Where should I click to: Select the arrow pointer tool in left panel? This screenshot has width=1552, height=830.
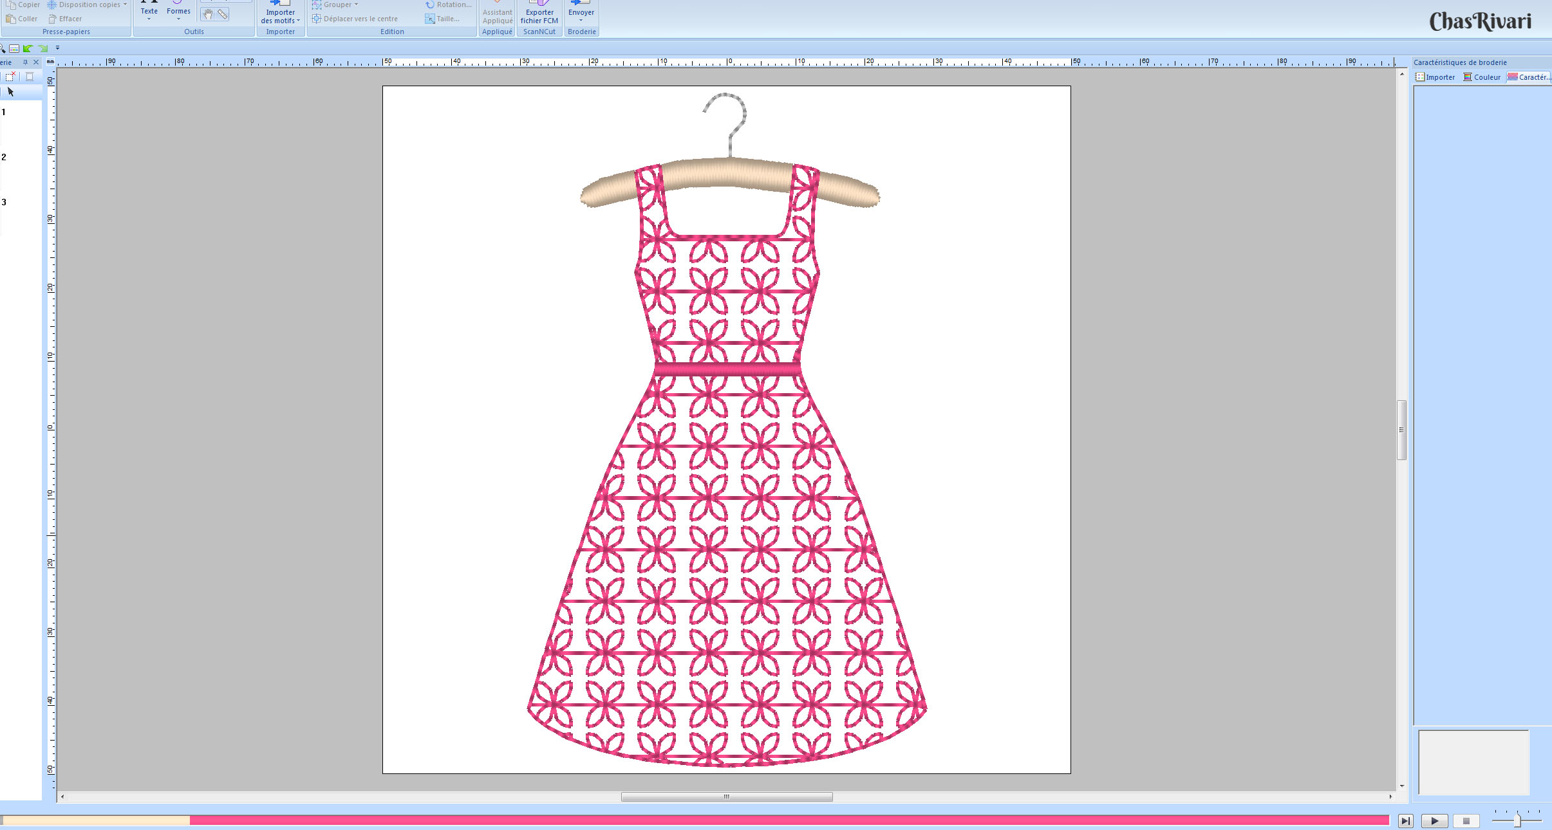point(11,92)
